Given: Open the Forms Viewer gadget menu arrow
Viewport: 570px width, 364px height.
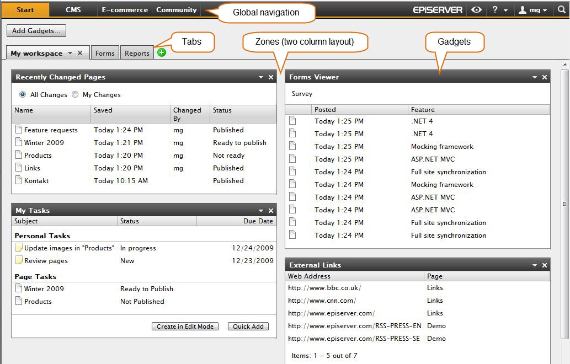Looking at the screenshot, I should 534,77.
